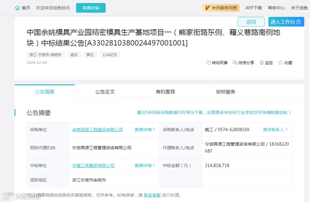
Task: Open 关于剑鱼 link
Action: coord(299,8)
